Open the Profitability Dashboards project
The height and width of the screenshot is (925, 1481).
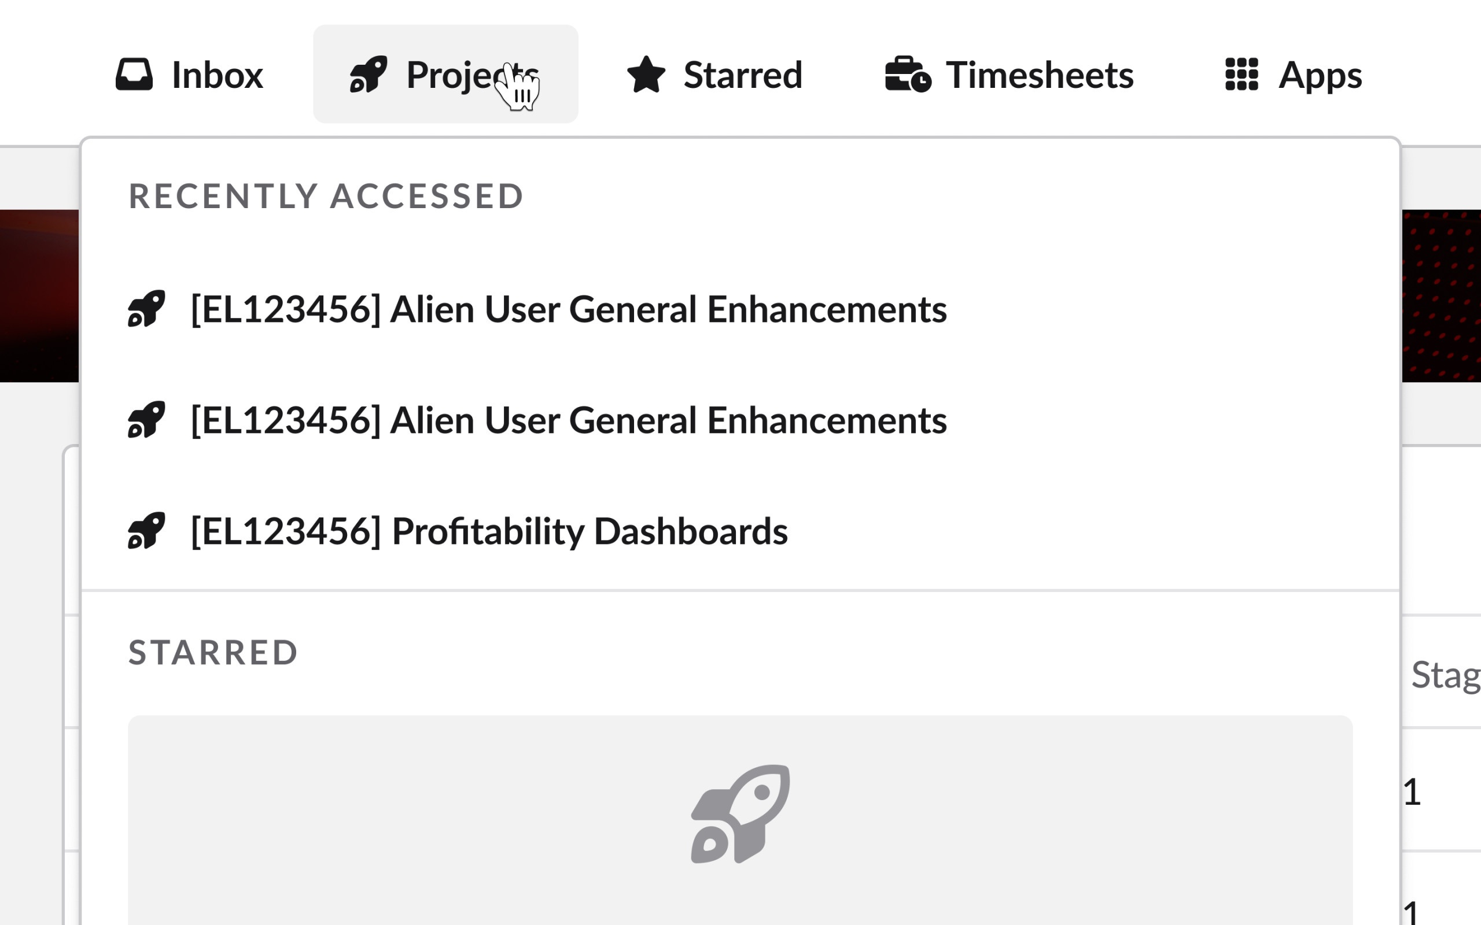(x=489, y=531)
